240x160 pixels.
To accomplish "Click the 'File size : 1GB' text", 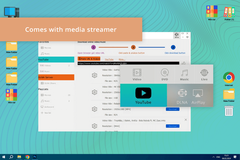I will pyautogui.click(x=111, y=98).
